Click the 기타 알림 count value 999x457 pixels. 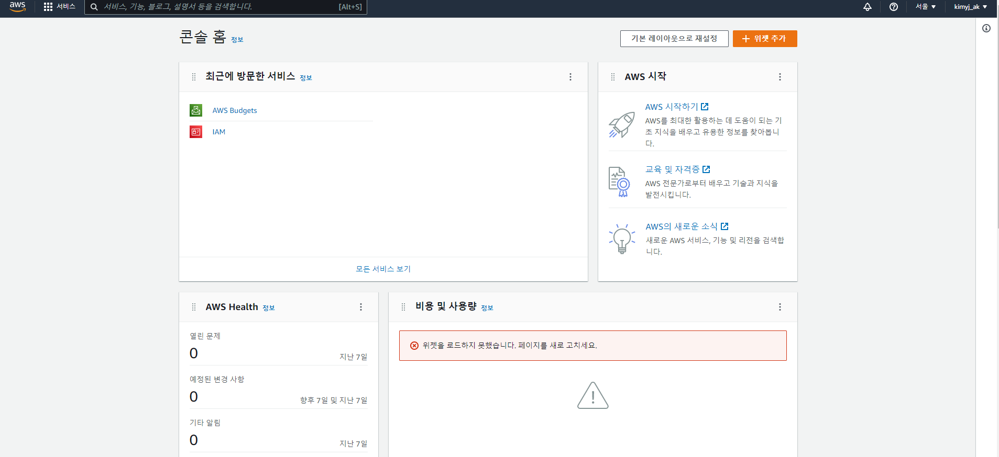tap(194, 440)
